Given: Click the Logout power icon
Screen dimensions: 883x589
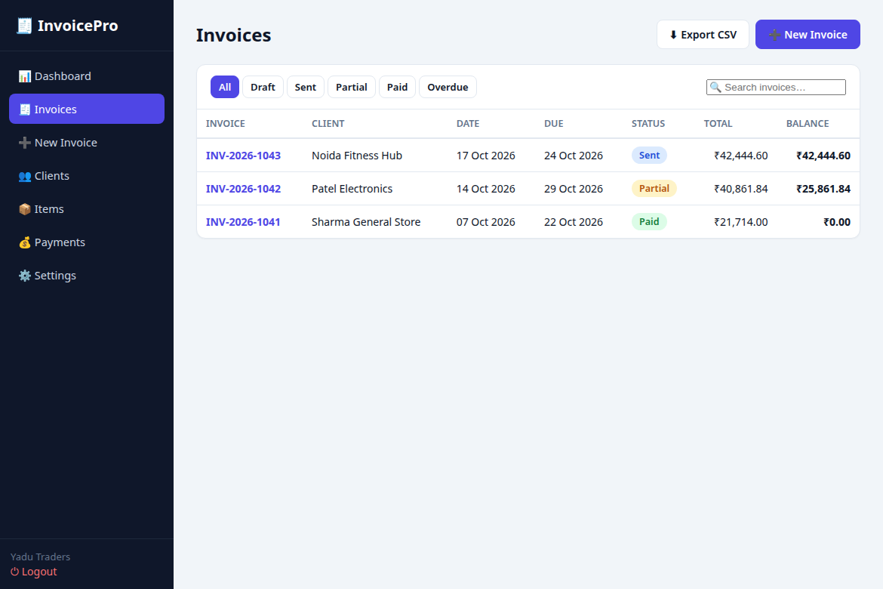Looking at the screenshot, I should click(x=14, y=572).
